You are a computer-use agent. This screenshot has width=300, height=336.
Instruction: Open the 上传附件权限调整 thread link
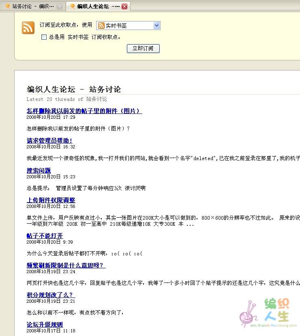(51, 200)
